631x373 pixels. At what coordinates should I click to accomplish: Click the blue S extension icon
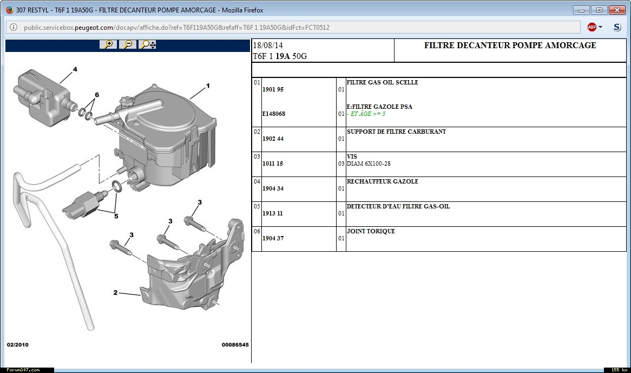[x=617, y=27]
